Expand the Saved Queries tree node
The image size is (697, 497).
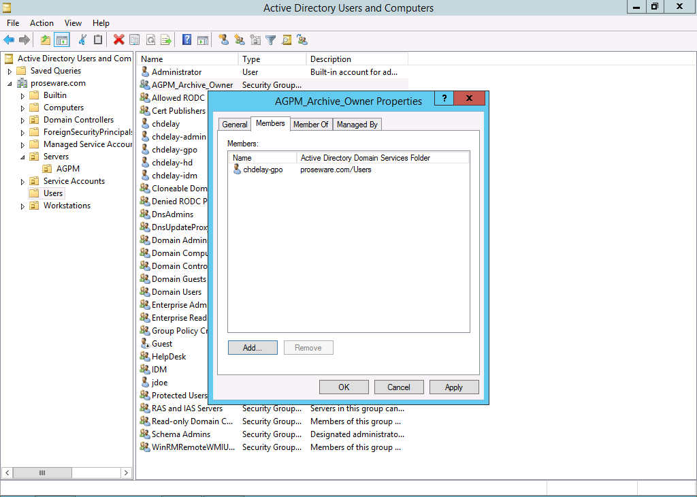click(x=10, y=71)
